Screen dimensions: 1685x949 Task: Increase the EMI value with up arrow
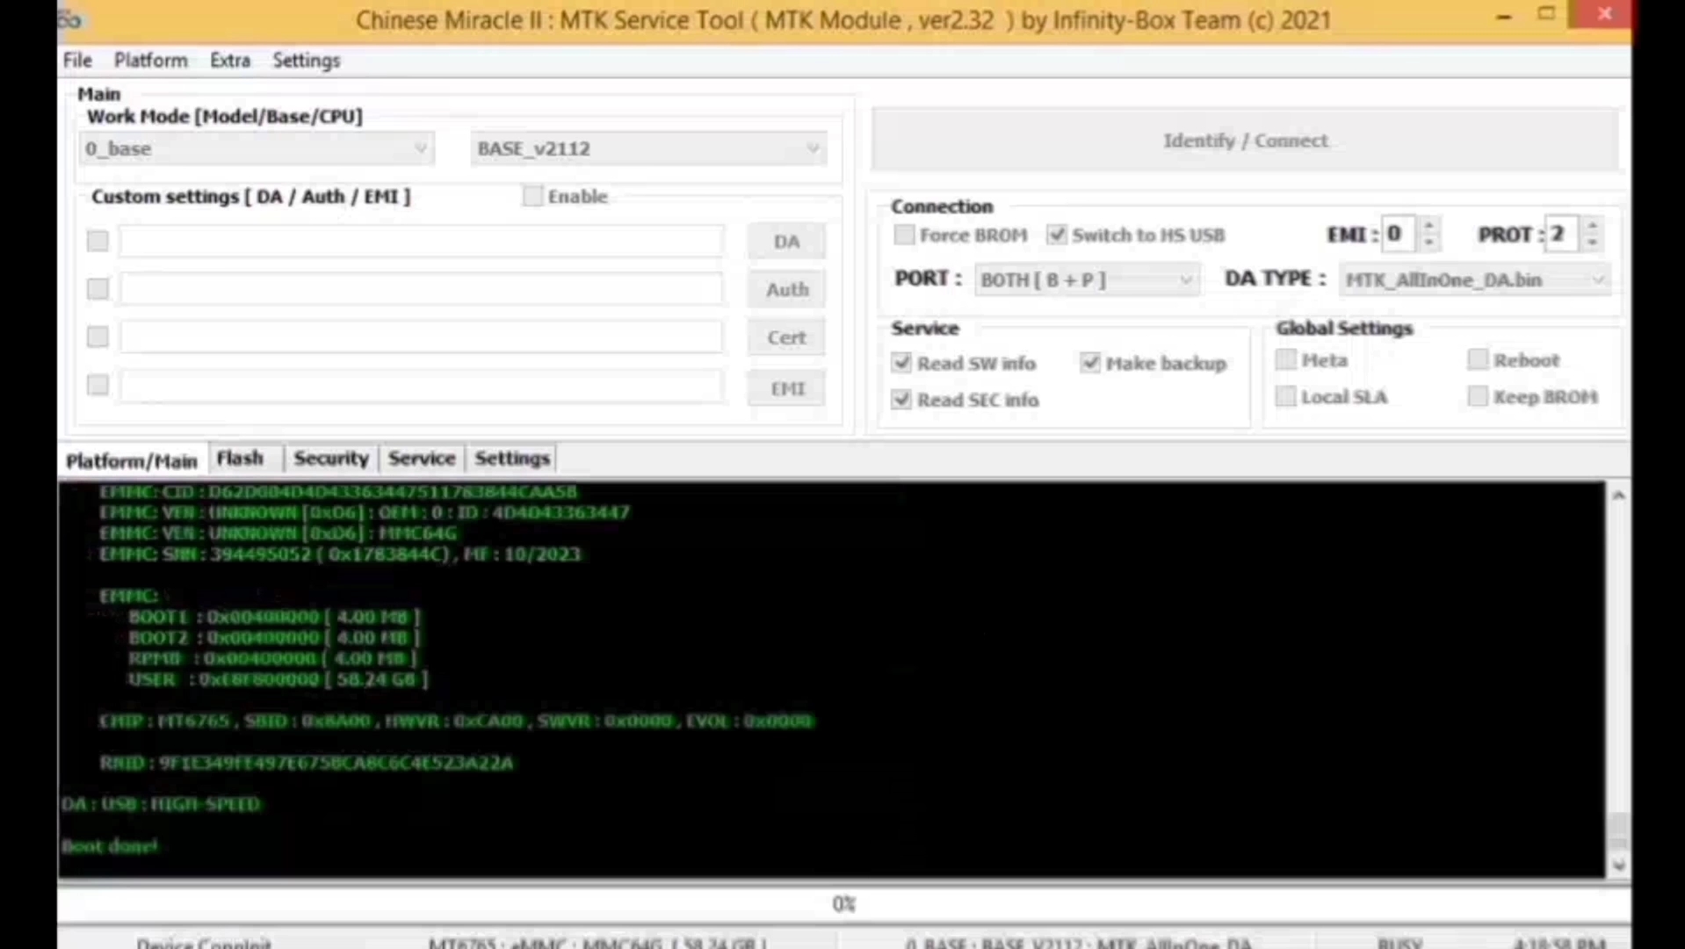[1429, 225]
